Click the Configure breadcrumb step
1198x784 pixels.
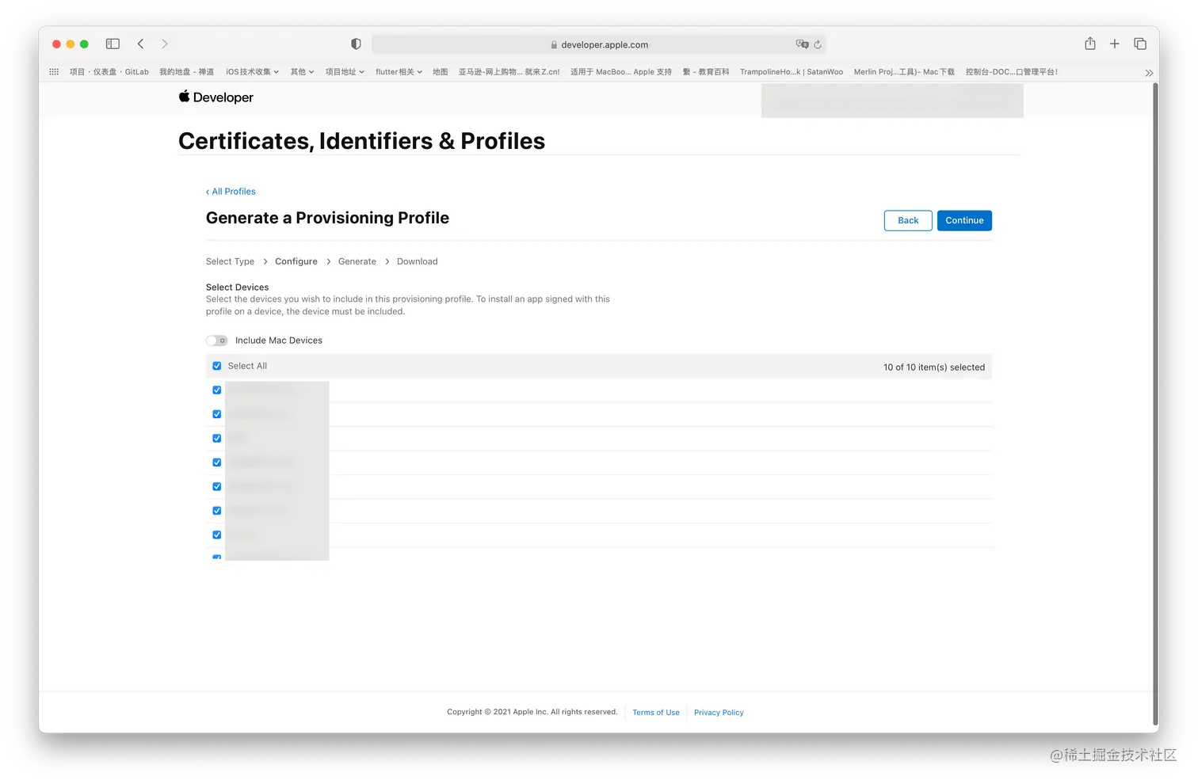point(296,261)
